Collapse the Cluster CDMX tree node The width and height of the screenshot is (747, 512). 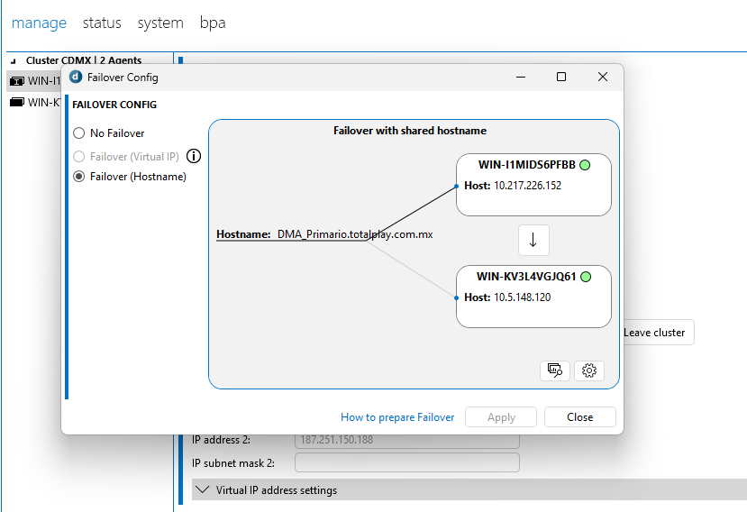pyautogui.click(x=13, y=61)
